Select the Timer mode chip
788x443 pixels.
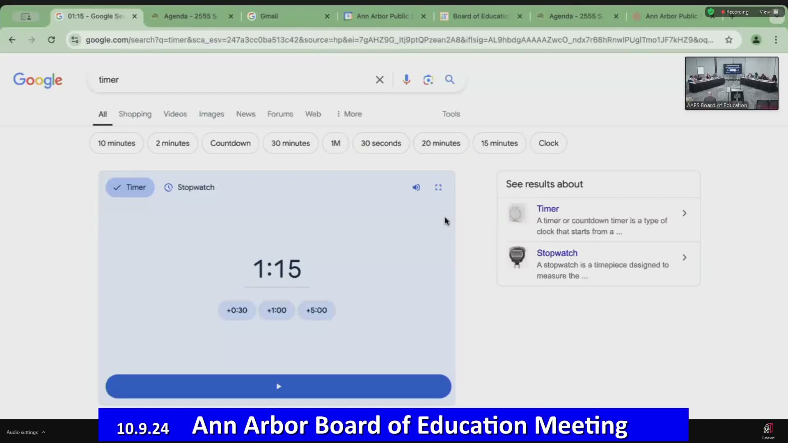click(x=130, y=187)
